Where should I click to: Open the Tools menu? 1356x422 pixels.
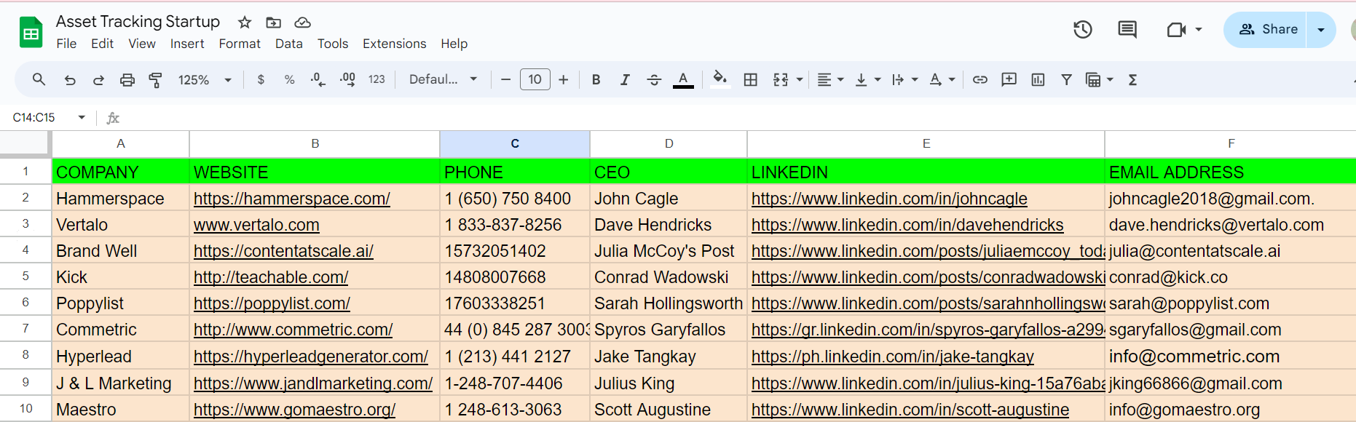333,44
